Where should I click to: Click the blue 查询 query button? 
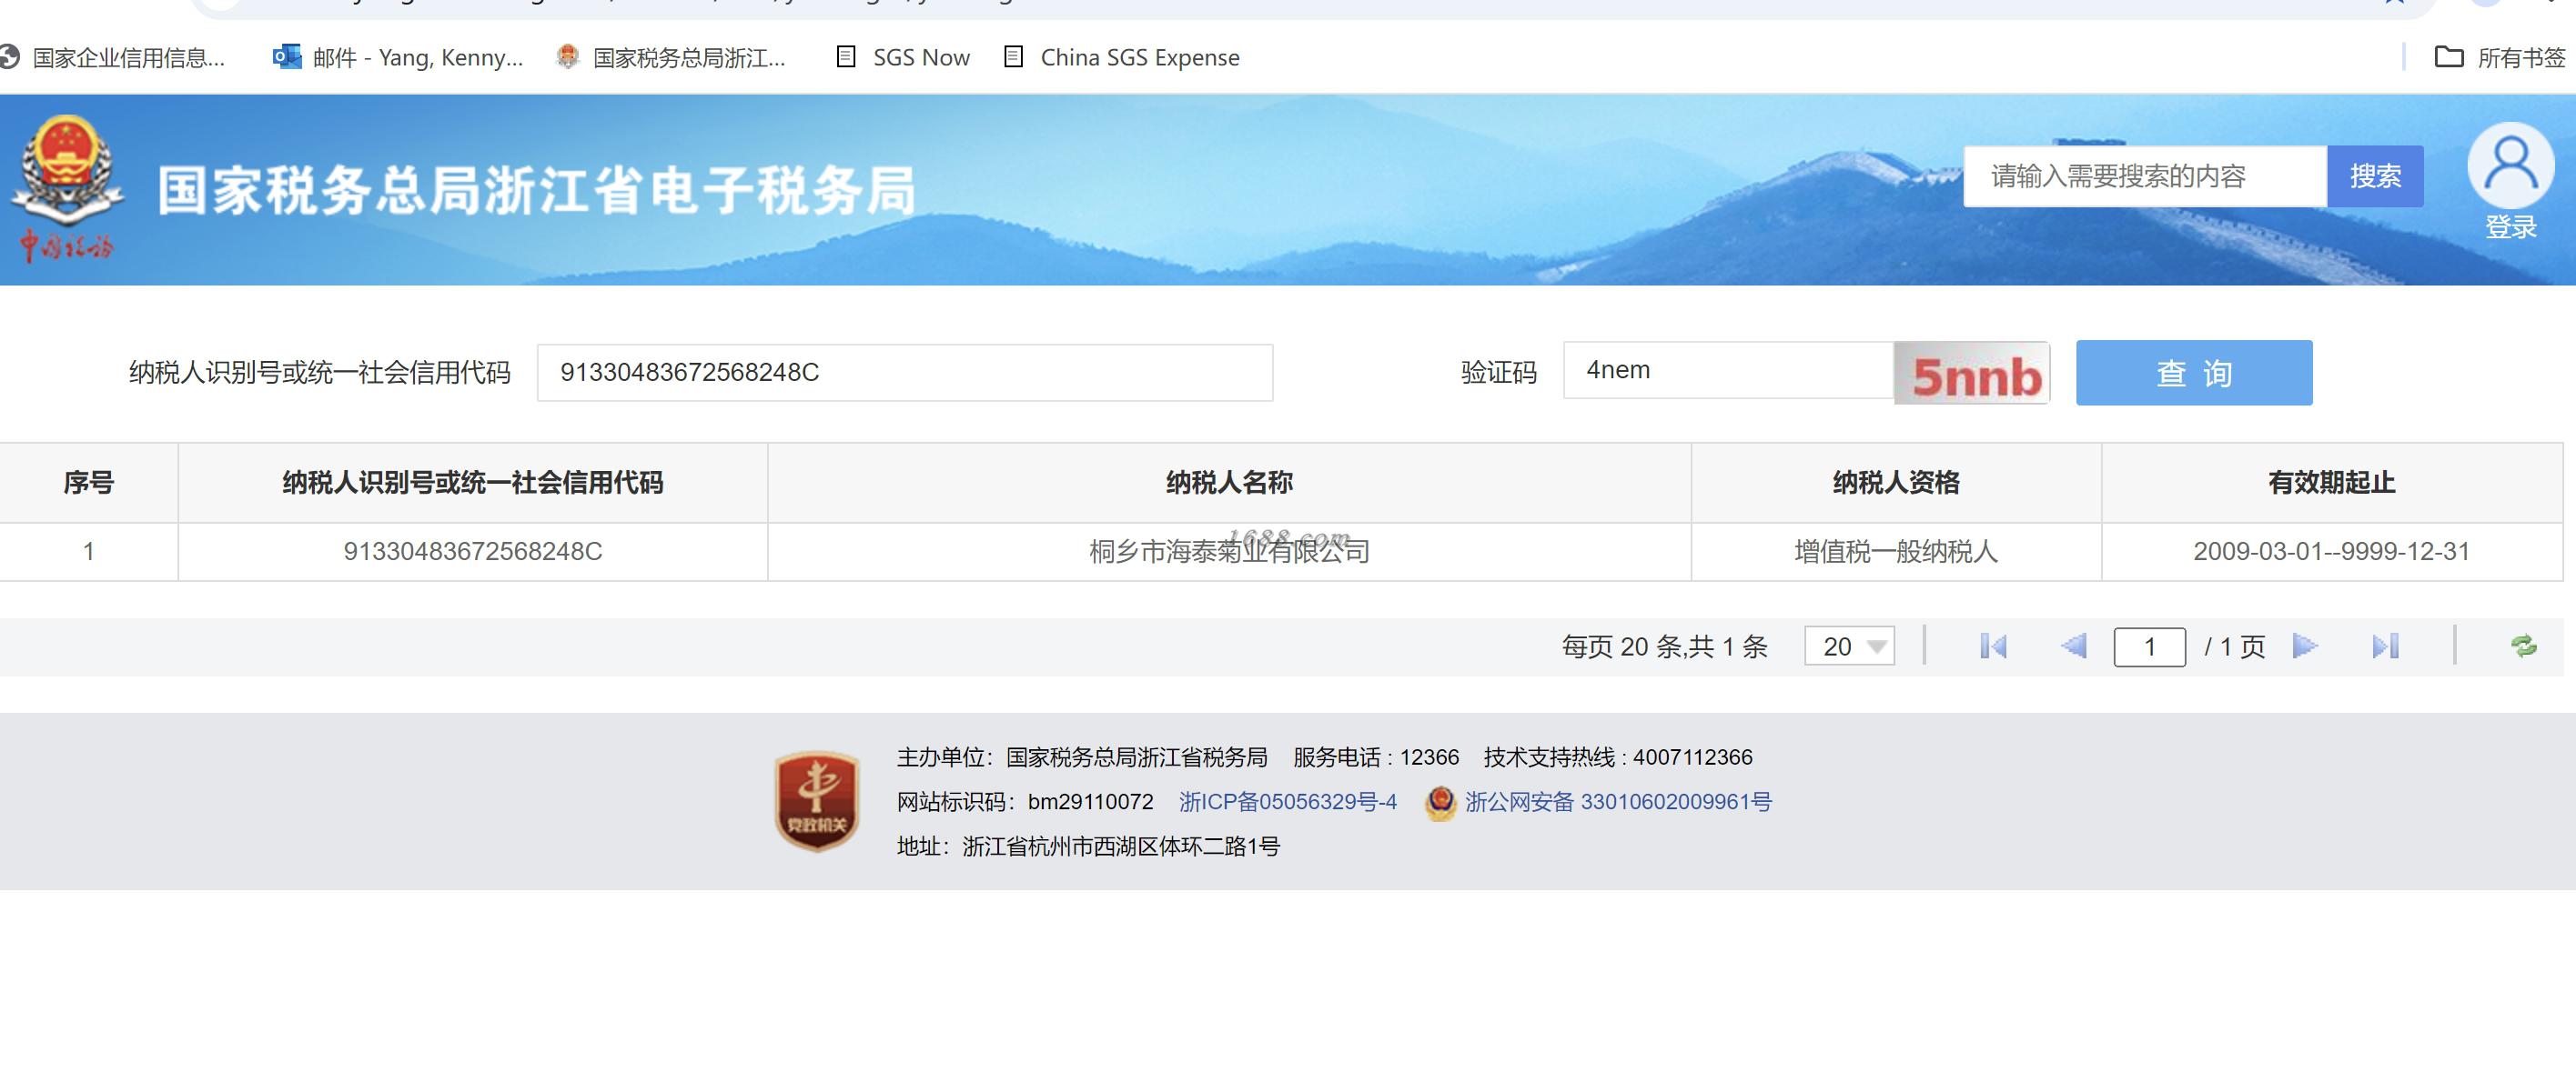point(2193,373)
